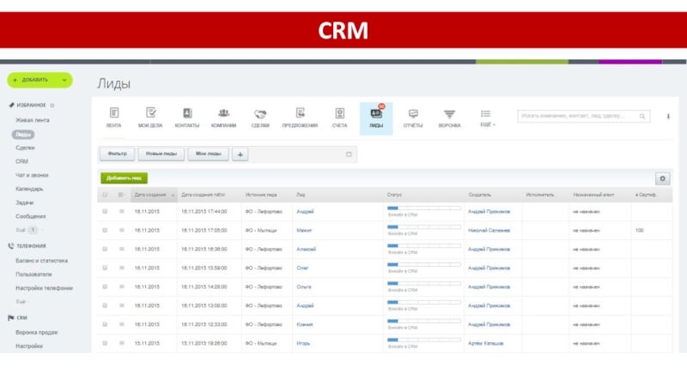Open the Контакты icon in toolbar
This screenshot has height=386, width=687.
(x=186, y=114)
